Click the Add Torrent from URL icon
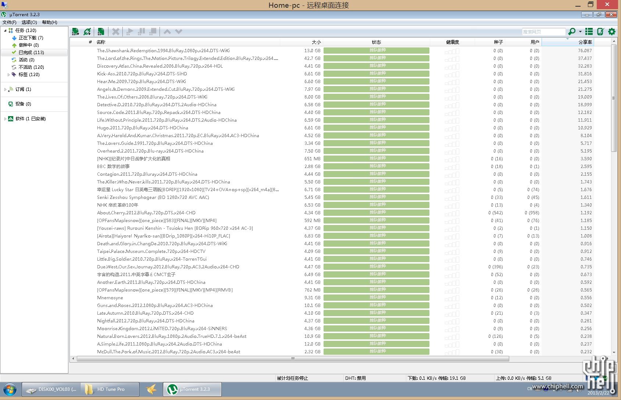621x400 pixels. pyautogui.click(x=87, y=32)
